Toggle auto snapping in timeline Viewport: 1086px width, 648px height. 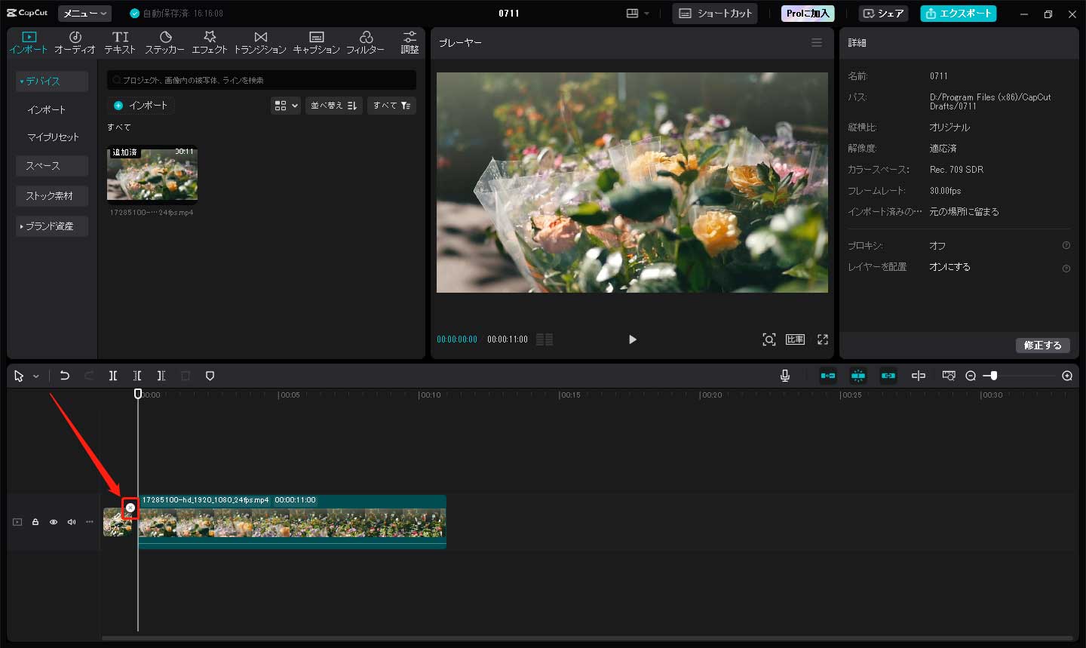(858, 376)
